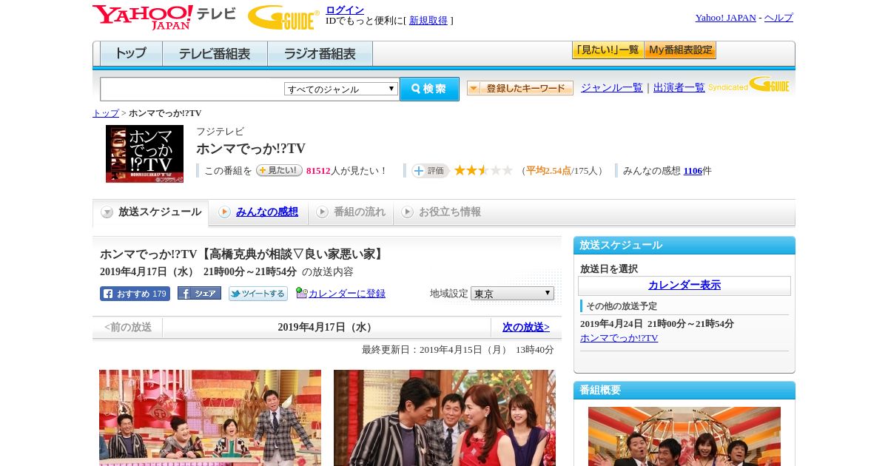Click the 新規取得 link
888x466 pixels.
pyautogui.click(x=428, y=21)
